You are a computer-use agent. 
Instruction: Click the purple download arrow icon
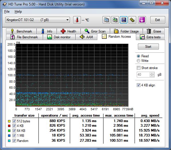coord(142,20)
